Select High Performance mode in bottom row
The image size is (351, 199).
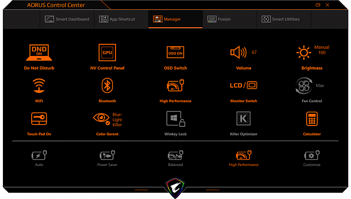(244, 158)
